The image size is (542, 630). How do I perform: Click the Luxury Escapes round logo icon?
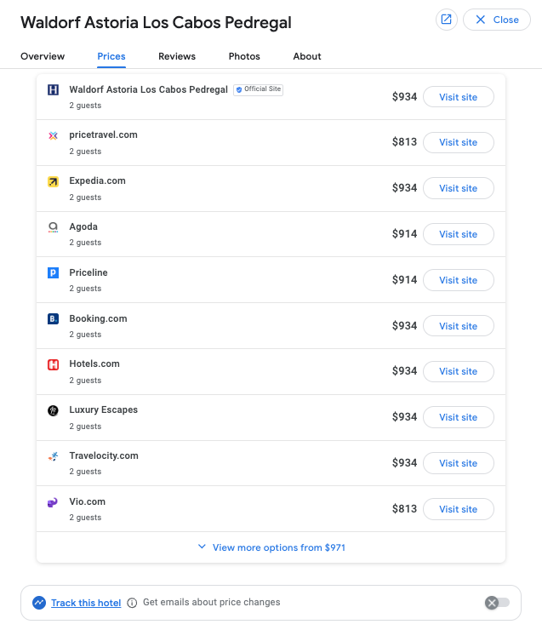[53, 410]
